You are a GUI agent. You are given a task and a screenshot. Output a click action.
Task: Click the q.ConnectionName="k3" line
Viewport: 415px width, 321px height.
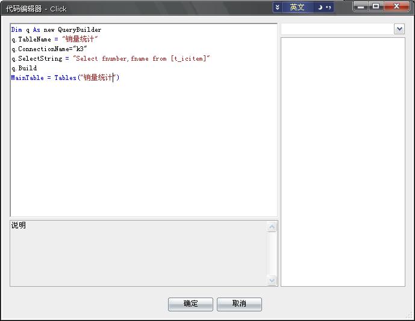(x=49, y=49)
